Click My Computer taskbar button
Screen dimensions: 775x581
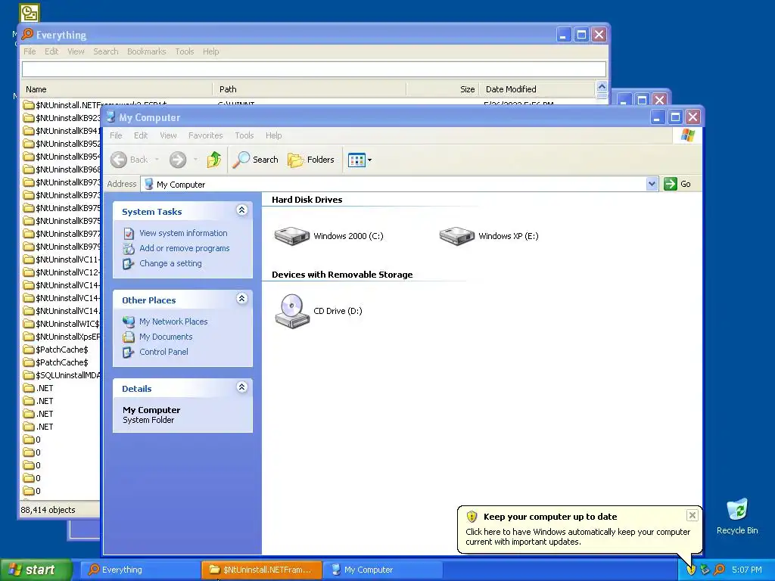pos(382,570)
